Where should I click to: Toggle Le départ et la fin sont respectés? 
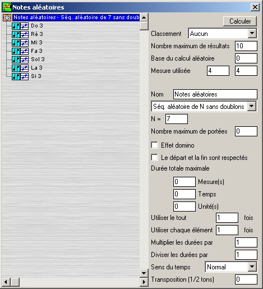[154, 158]
